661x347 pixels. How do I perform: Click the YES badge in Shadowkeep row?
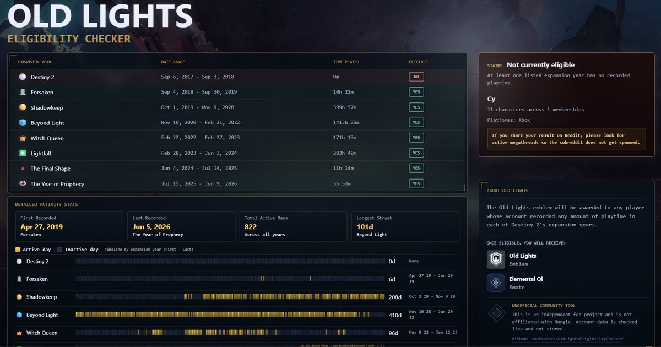416,107
